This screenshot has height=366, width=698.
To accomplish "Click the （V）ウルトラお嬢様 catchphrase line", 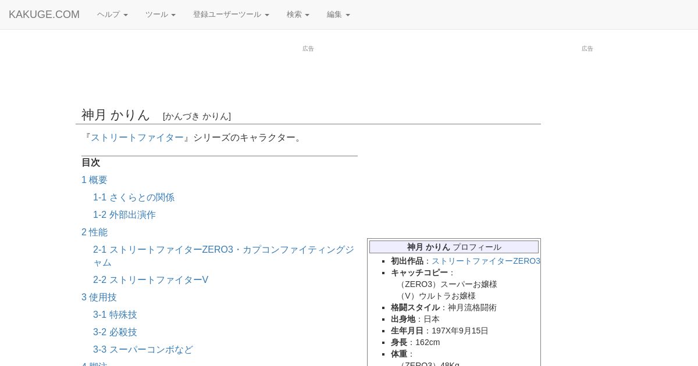I will (x=436, y=296).
